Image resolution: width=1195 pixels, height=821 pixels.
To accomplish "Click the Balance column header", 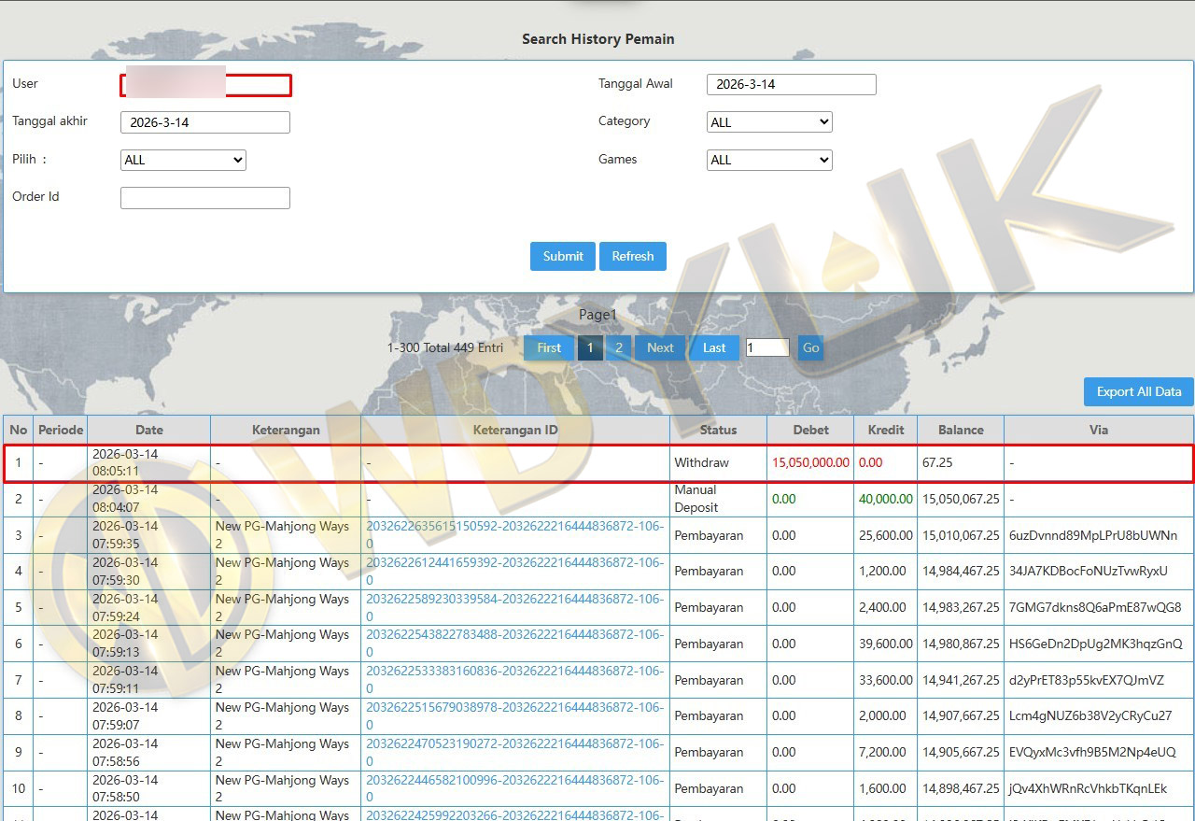I will (x=960, y=430).
